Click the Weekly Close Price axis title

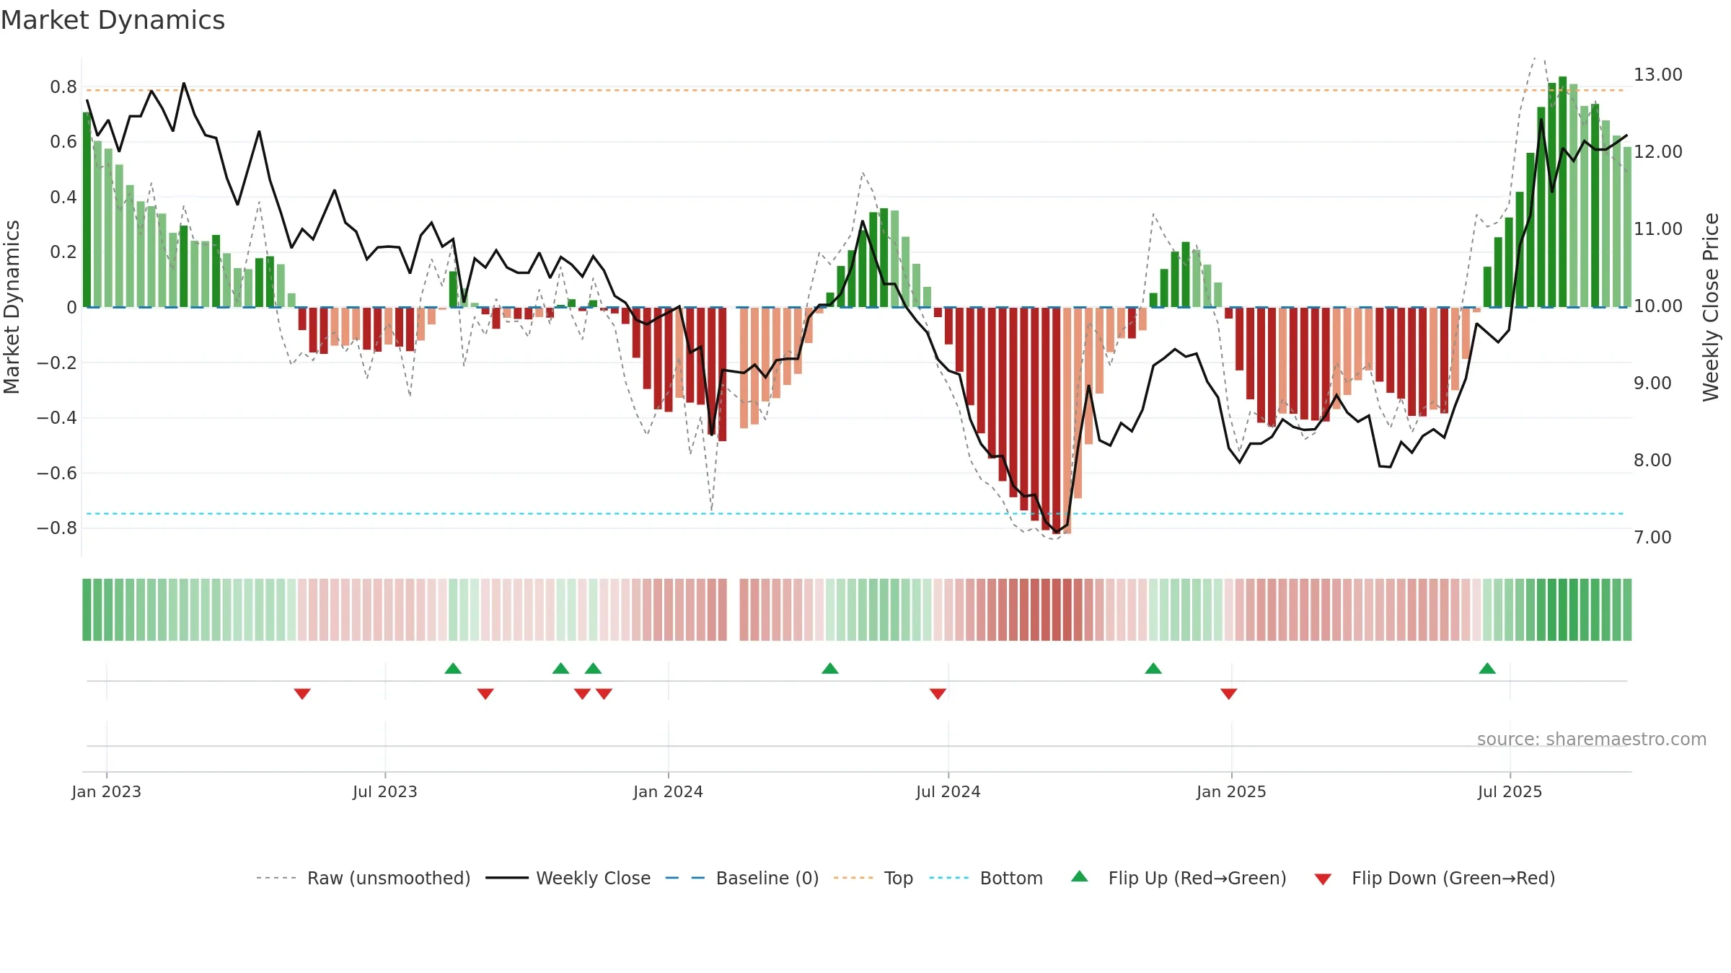[x=1711, y=307]
